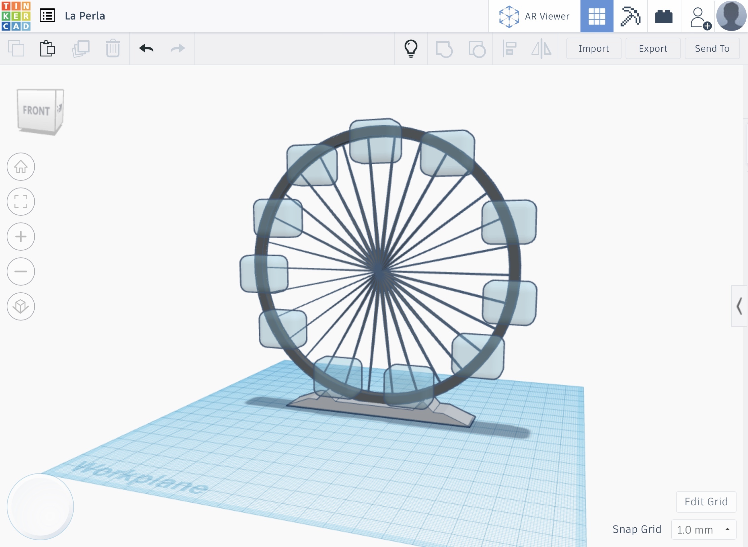The height and width of the screenshot is (547, 748).
Task: Toggle orthographic perspective view cube icon
Action: click(21, 306)
